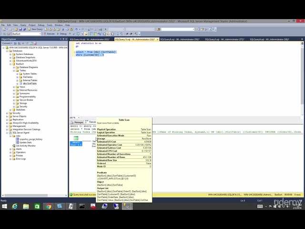Toggle Results to Grid icon
305x229 pixels.
[x=108, y=34]
